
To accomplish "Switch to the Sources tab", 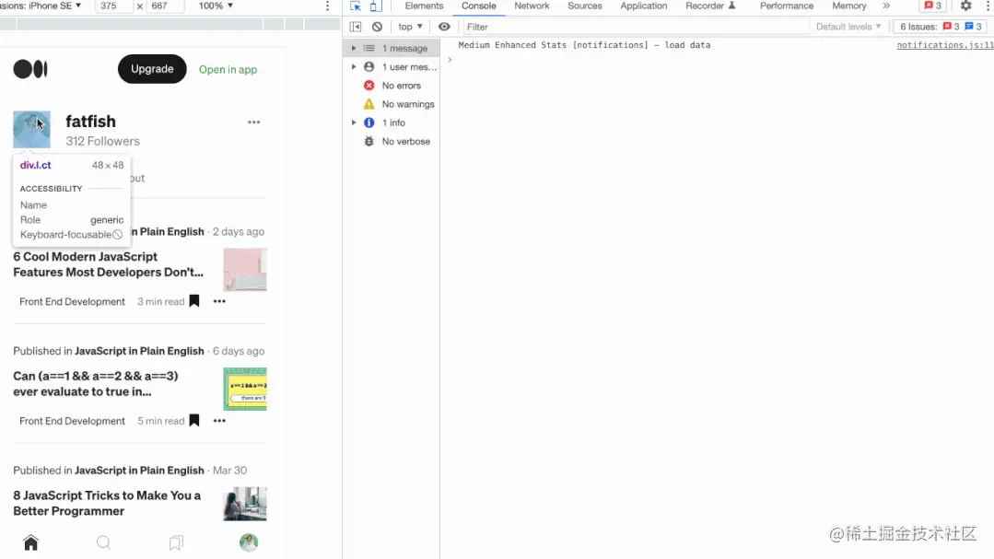I will point(585,6).
